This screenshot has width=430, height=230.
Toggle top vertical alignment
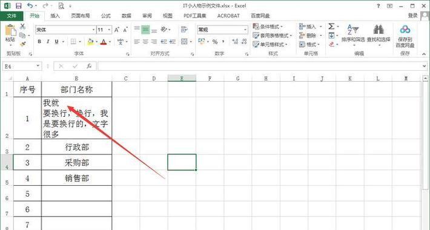[137, 29]
